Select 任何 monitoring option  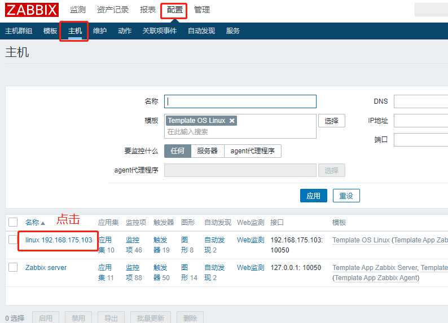[177, 151]
